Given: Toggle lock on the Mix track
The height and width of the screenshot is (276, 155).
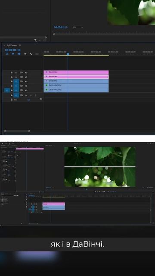Looking at the screenshot, I should coord(12,100).
